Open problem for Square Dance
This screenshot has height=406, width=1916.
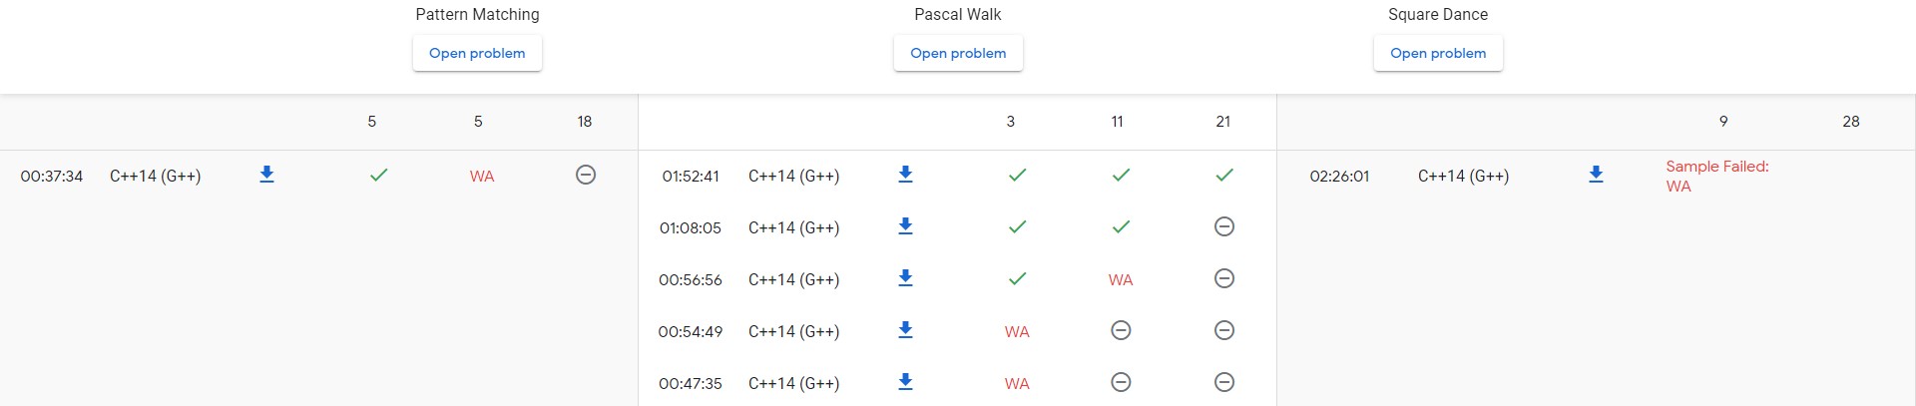click(x=1438, y=54)
